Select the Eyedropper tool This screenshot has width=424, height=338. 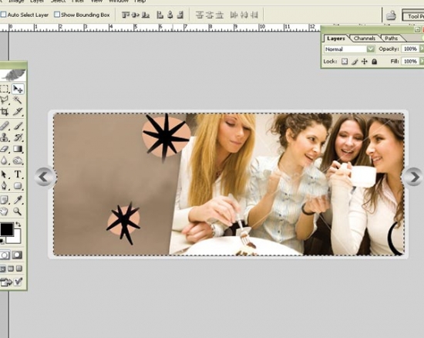tap(18, 200)
